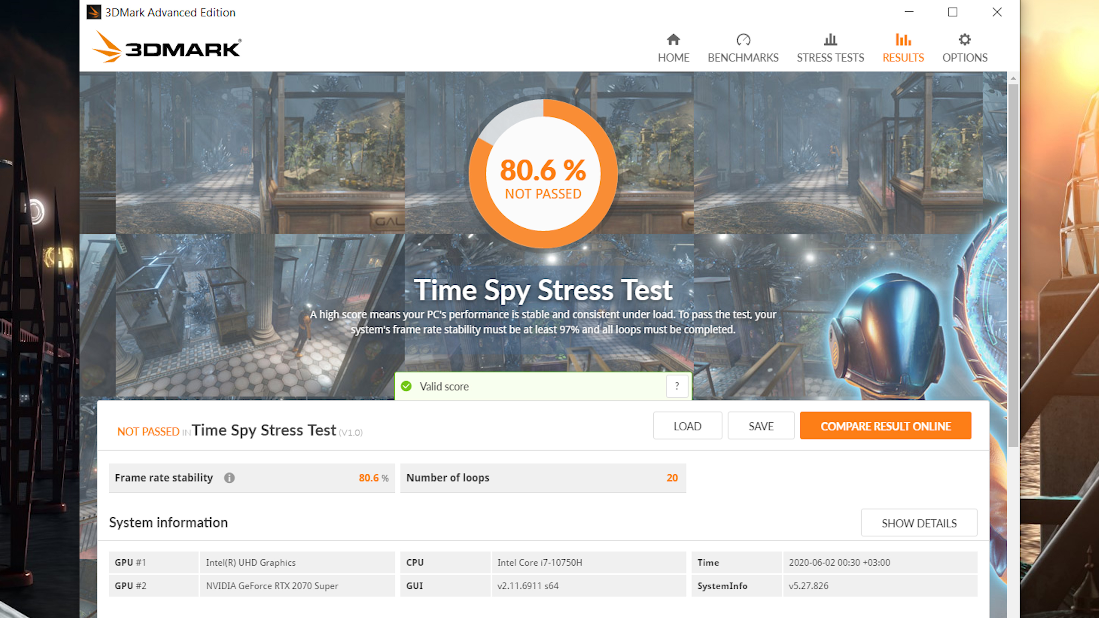The height and width of the screenshot is (618, 1099).
Task: Click the GUI version v2.11.6911 s64
Action: (x=589, y=586)
